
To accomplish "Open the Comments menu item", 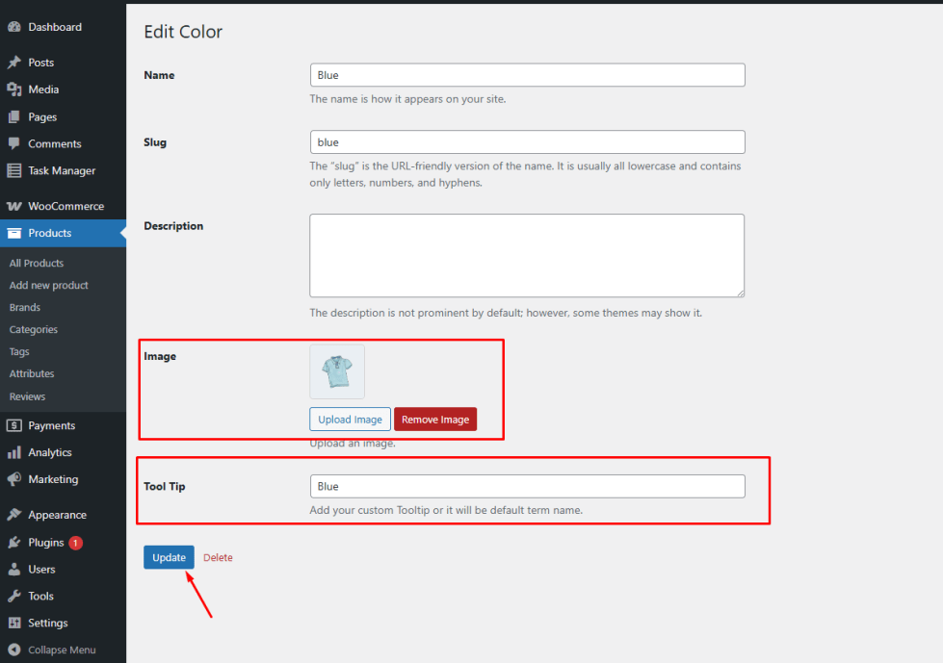I will [x=55, y=143].
